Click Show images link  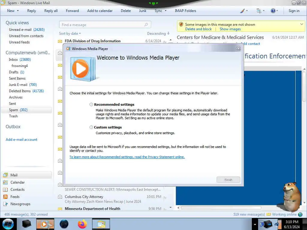[x=230, y=29]
